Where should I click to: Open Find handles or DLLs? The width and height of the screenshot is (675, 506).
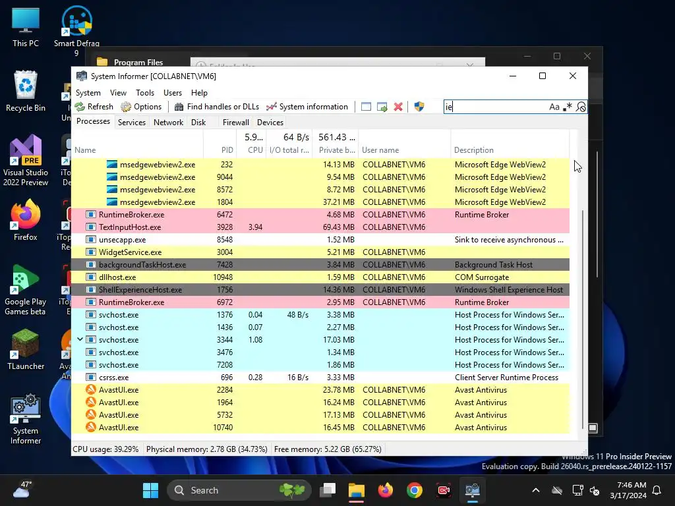[x=216, y=107]
